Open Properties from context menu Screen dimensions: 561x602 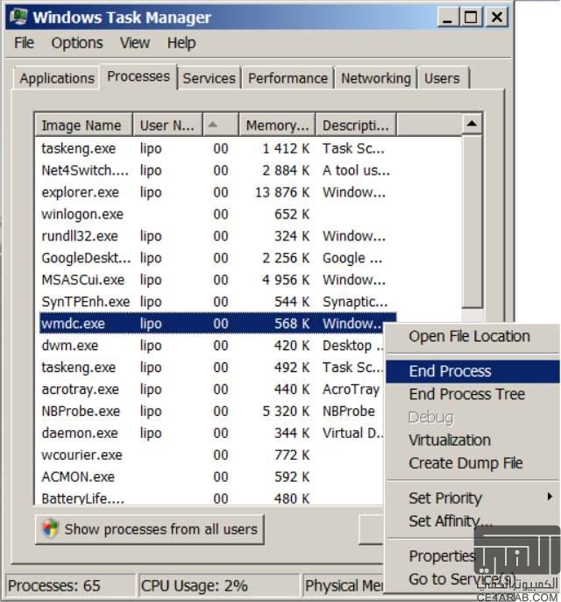442,556
